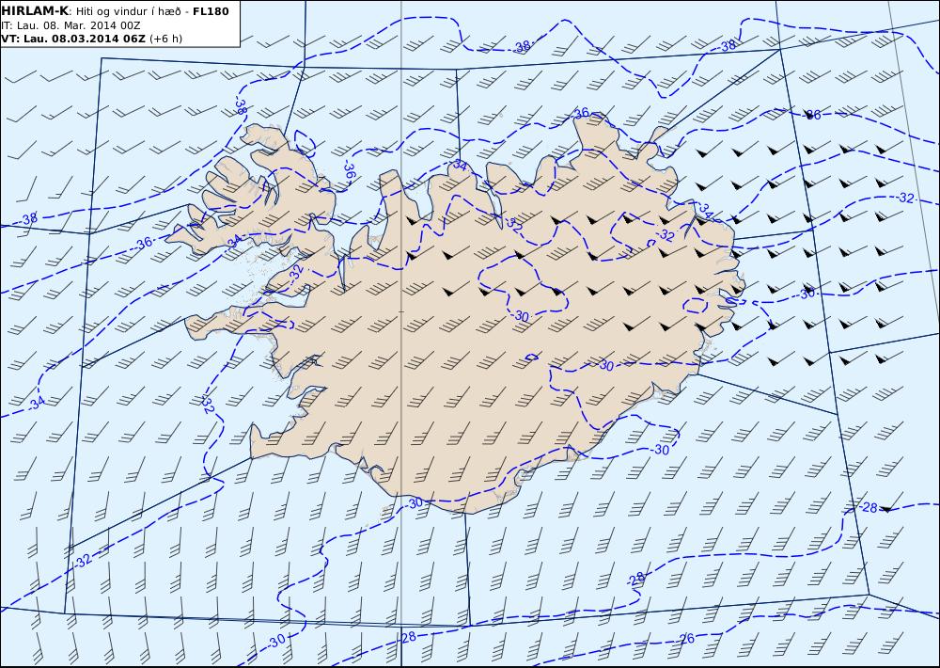940x668 pixels.
Task: Click the -34 label on the north coast
Action: (x=460, y=165)
